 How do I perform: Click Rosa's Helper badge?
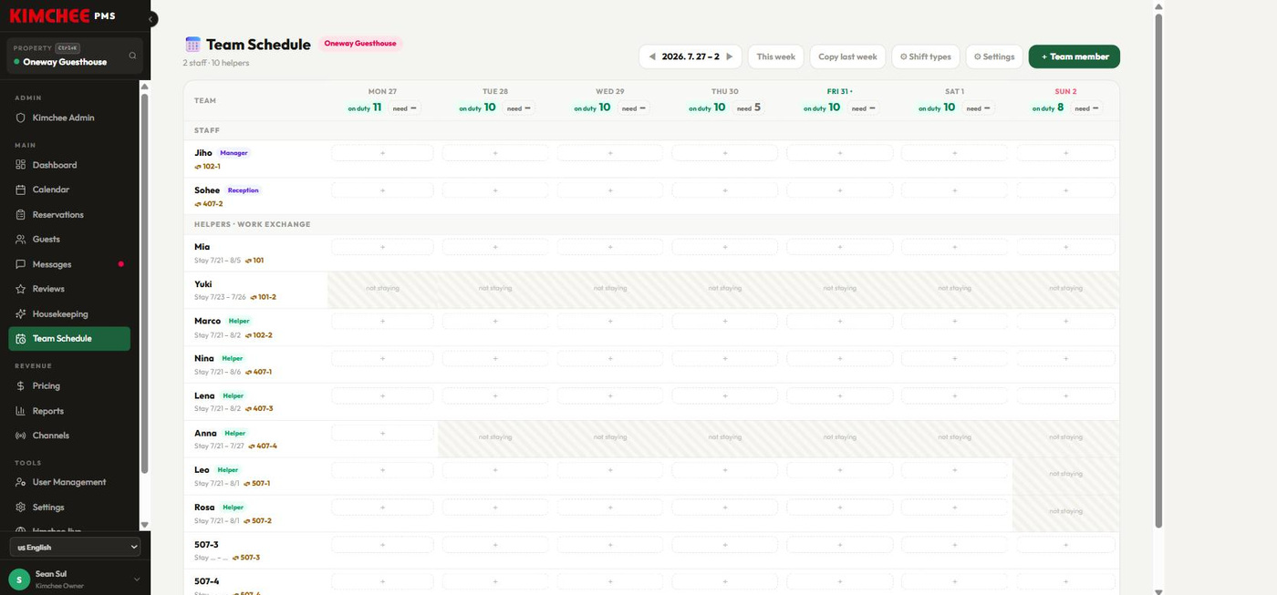(233, 508)
